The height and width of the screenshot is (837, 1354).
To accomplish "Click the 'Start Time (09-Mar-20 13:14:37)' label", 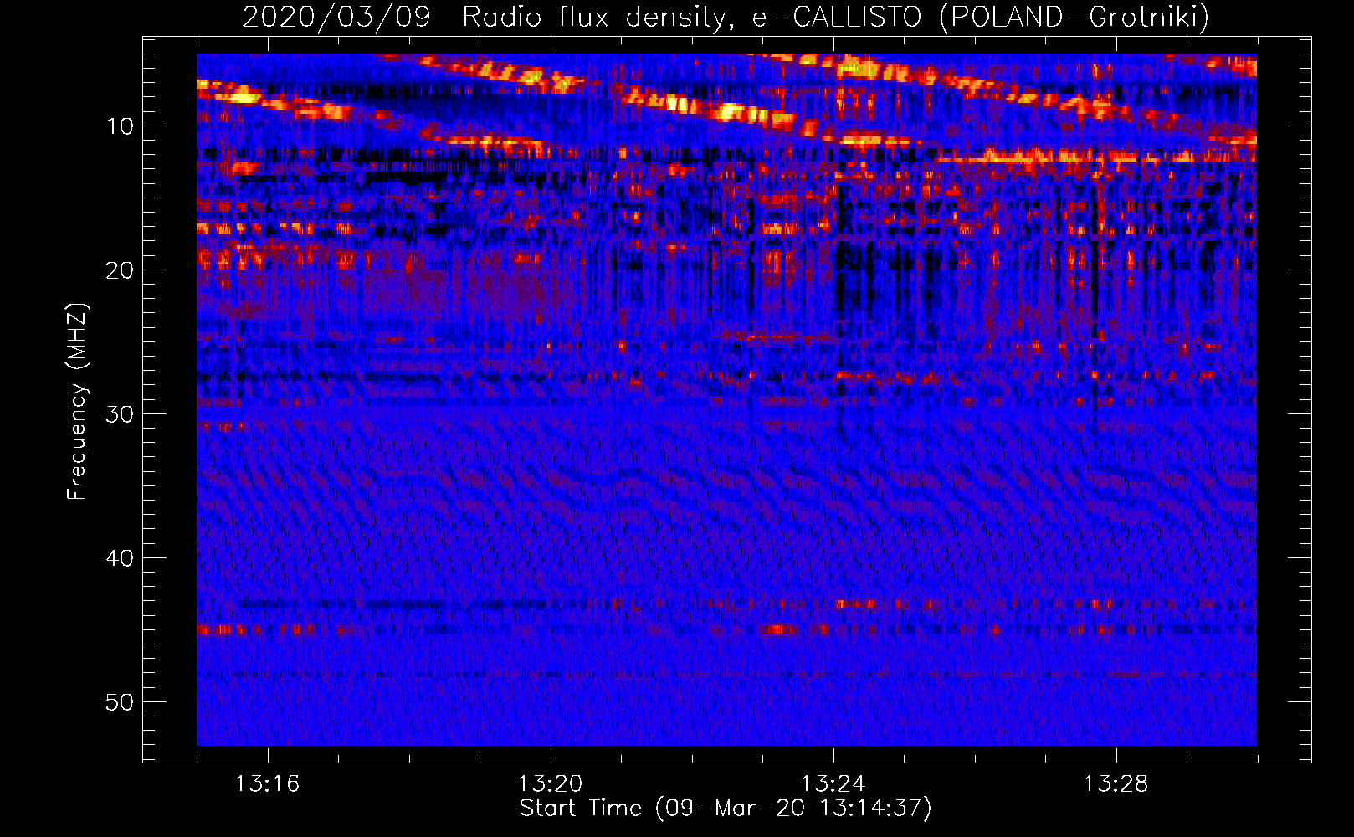I will pyautogui.click(x=726, y=809).
